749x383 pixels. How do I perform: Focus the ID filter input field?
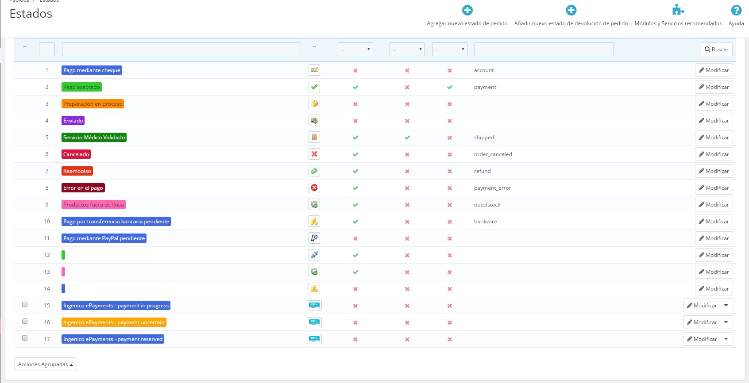[x=47, y=49]
